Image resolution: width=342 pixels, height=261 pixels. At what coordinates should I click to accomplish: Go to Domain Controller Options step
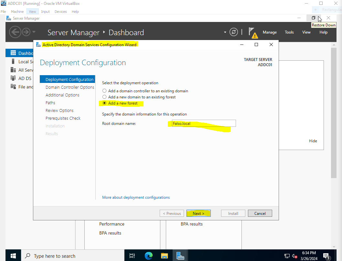click(70, 87)
